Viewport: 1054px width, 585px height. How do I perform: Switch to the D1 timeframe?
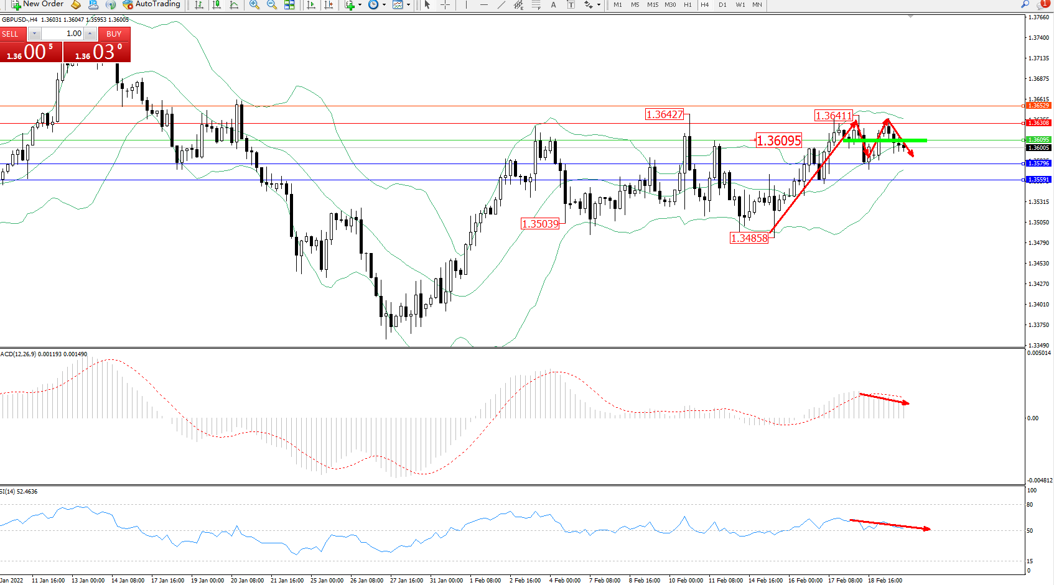coord(722,5)
